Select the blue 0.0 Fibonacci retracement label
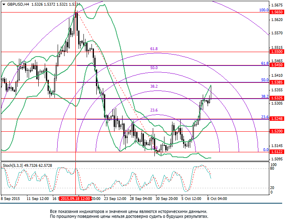This screenshot has height=223, width=285. coord(266,150)
